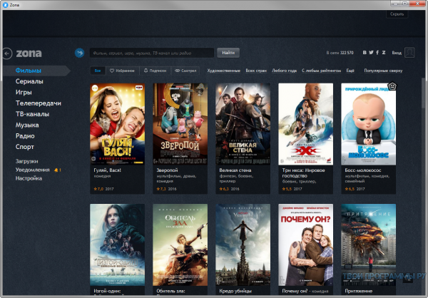Click the Найти search button
This screenshot has height=298, width=428.
click(x=228, y=53)
